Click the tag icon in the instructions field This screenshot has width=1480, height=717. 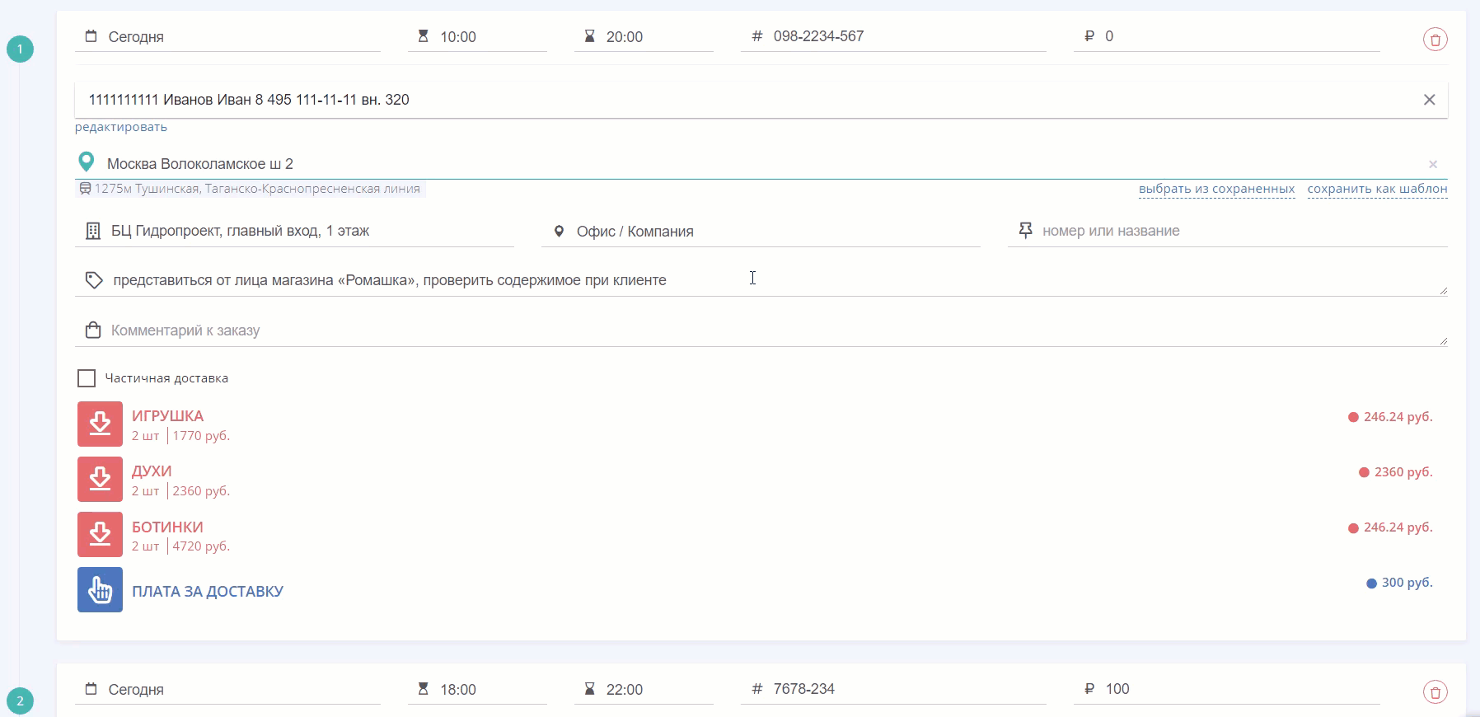coord(94,280)
